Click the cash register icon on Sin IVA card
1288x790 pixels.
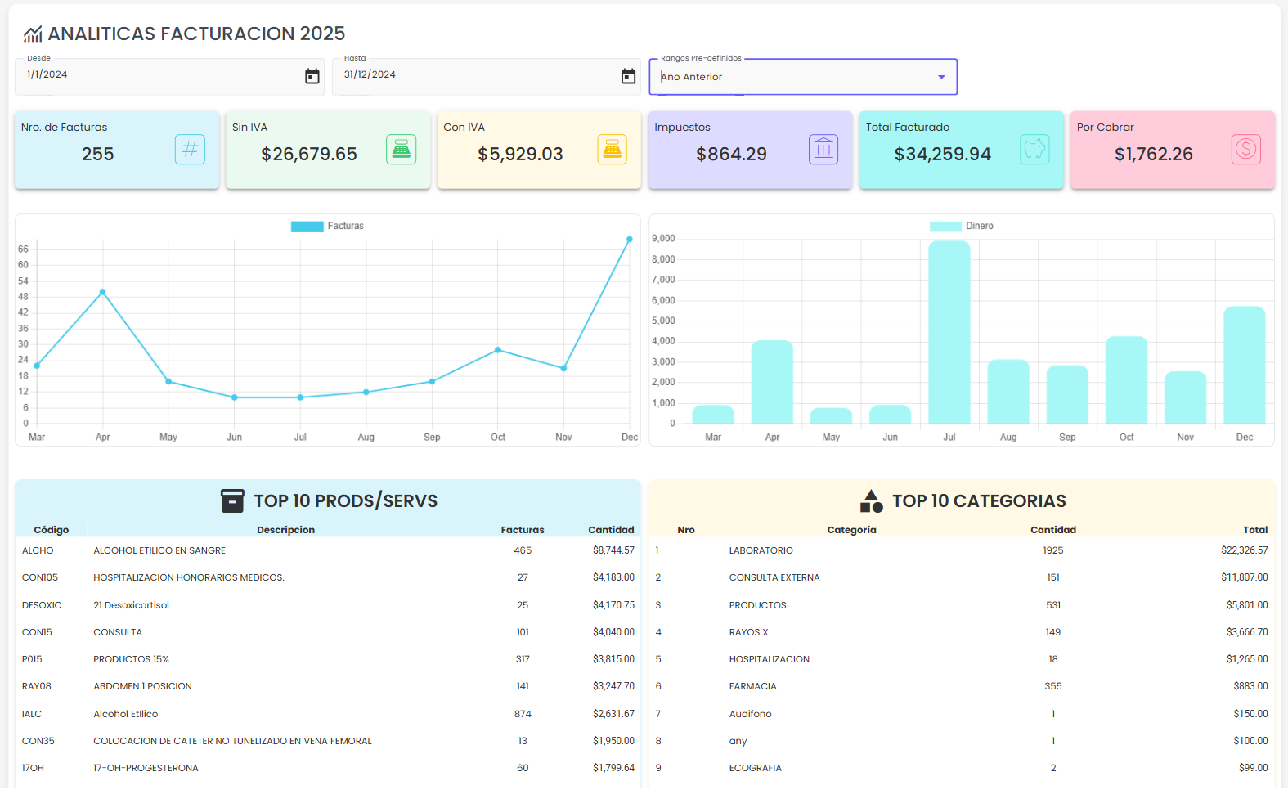[401, 150]
